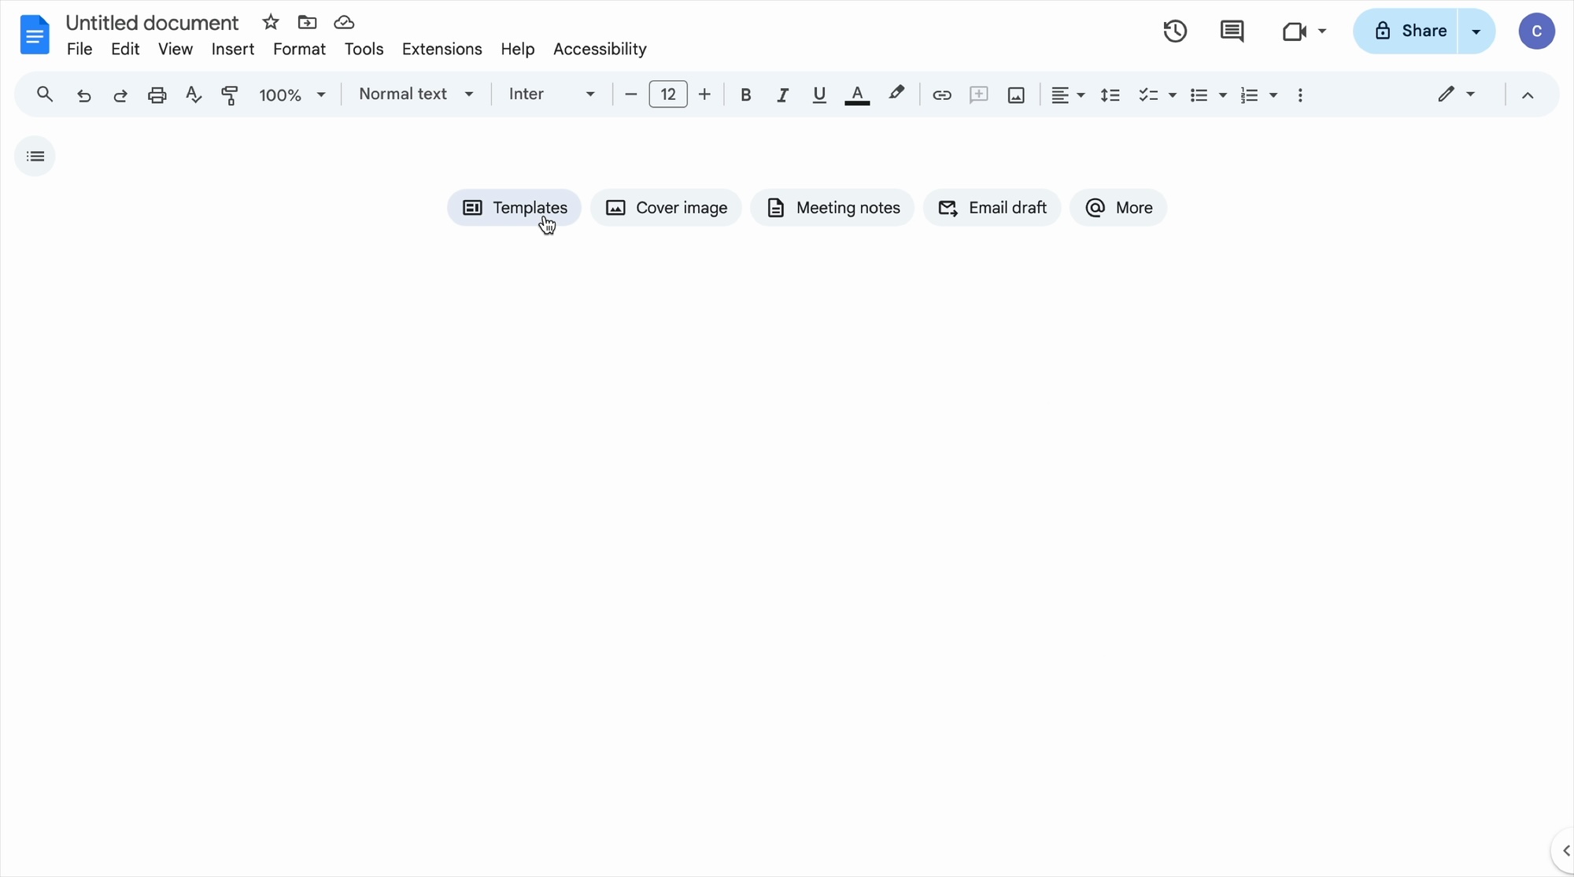The width and height of the screenshot is (1574, 877).
Task: Adjust font size using the minus stepper
Action: pos(630,94)
